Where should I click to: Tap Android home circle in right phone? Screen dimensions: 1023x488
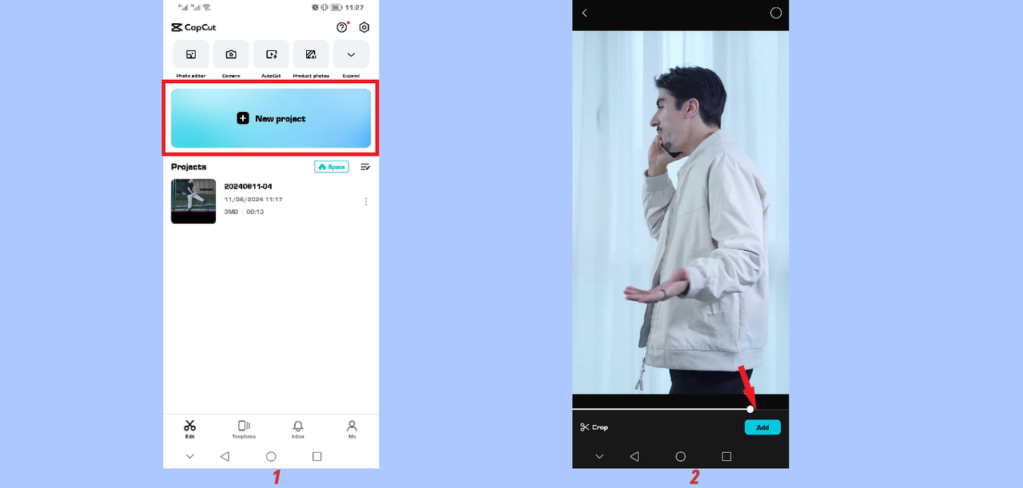(x=681, y=456)
